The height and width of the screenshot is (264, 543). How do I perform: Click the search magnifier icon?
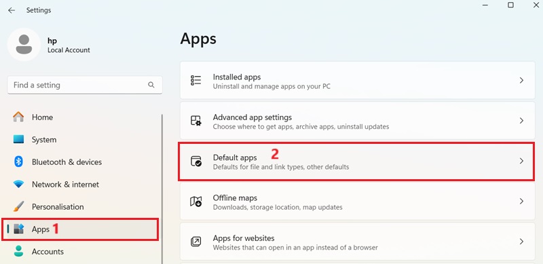click(x=151, y=85)
